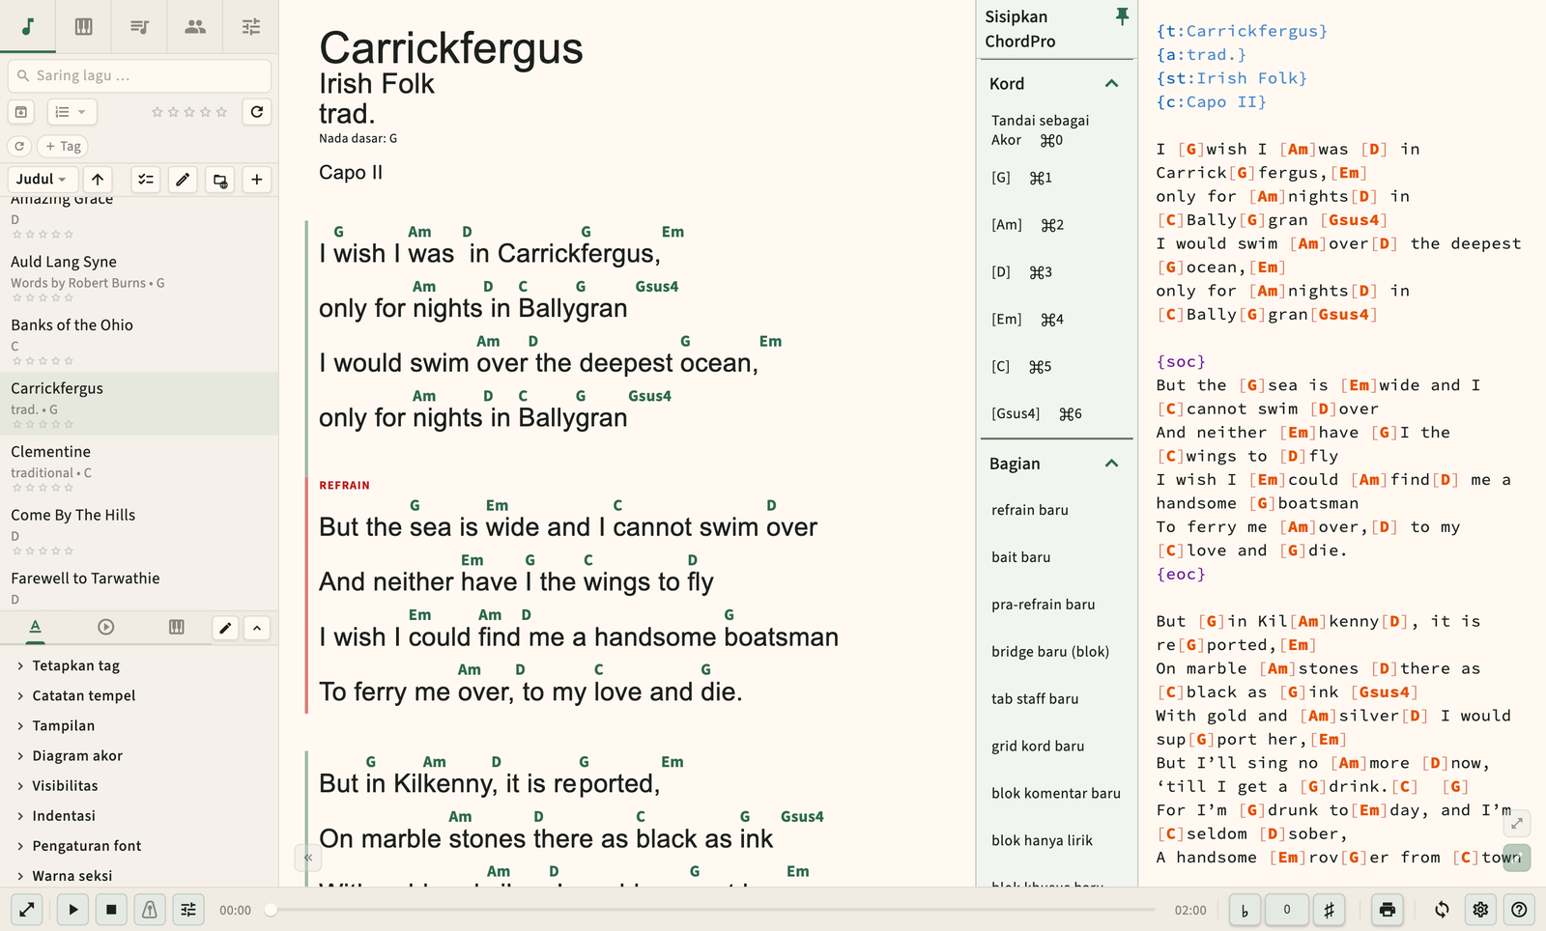Select 'Farewell to Tarwathie' song

coord(139,586)
